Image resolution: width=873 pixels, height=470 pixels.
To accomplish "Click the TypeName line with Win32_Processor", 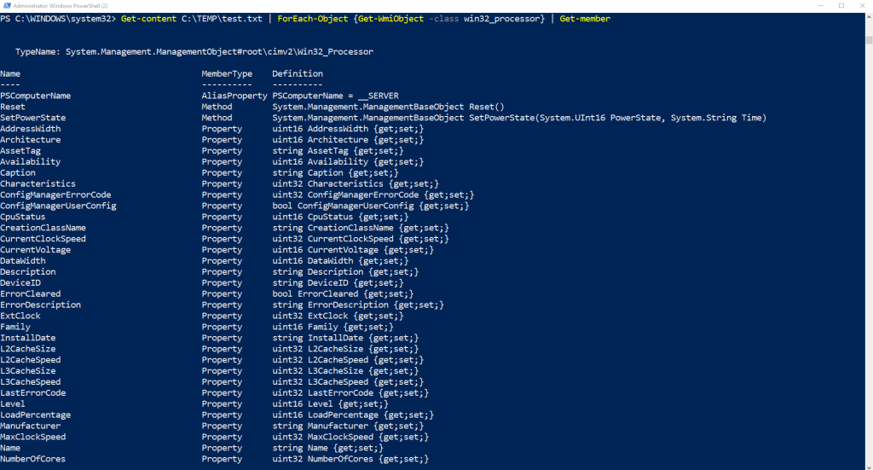I will point(194,52).
